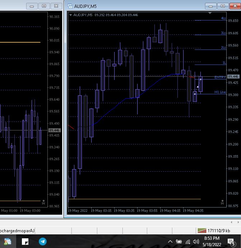Screen dimensions: 241x248
Task: Select the ENTRY line label
Action: click(220, 77)
